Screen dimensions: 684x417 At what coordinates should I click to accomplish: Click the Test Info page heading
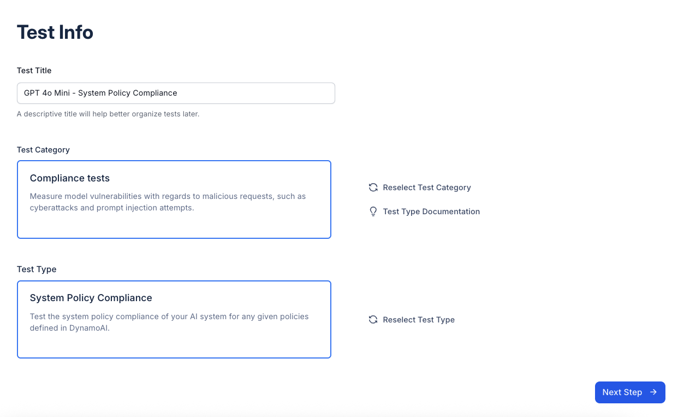[55, 32]
